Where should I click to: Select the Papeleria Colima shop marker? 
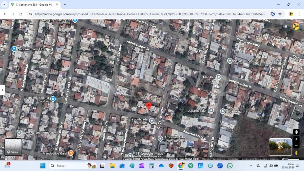pos(53,99)
